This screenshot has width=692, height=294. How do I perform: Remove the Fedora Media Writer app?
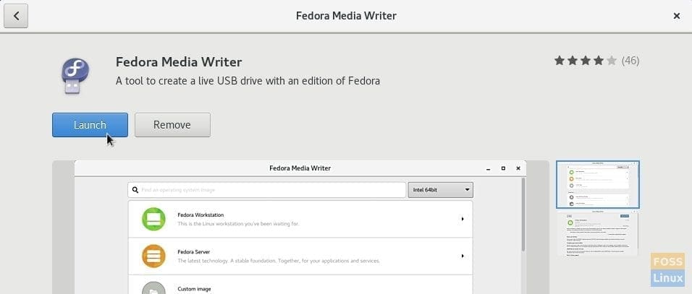(x=172, y=125)
